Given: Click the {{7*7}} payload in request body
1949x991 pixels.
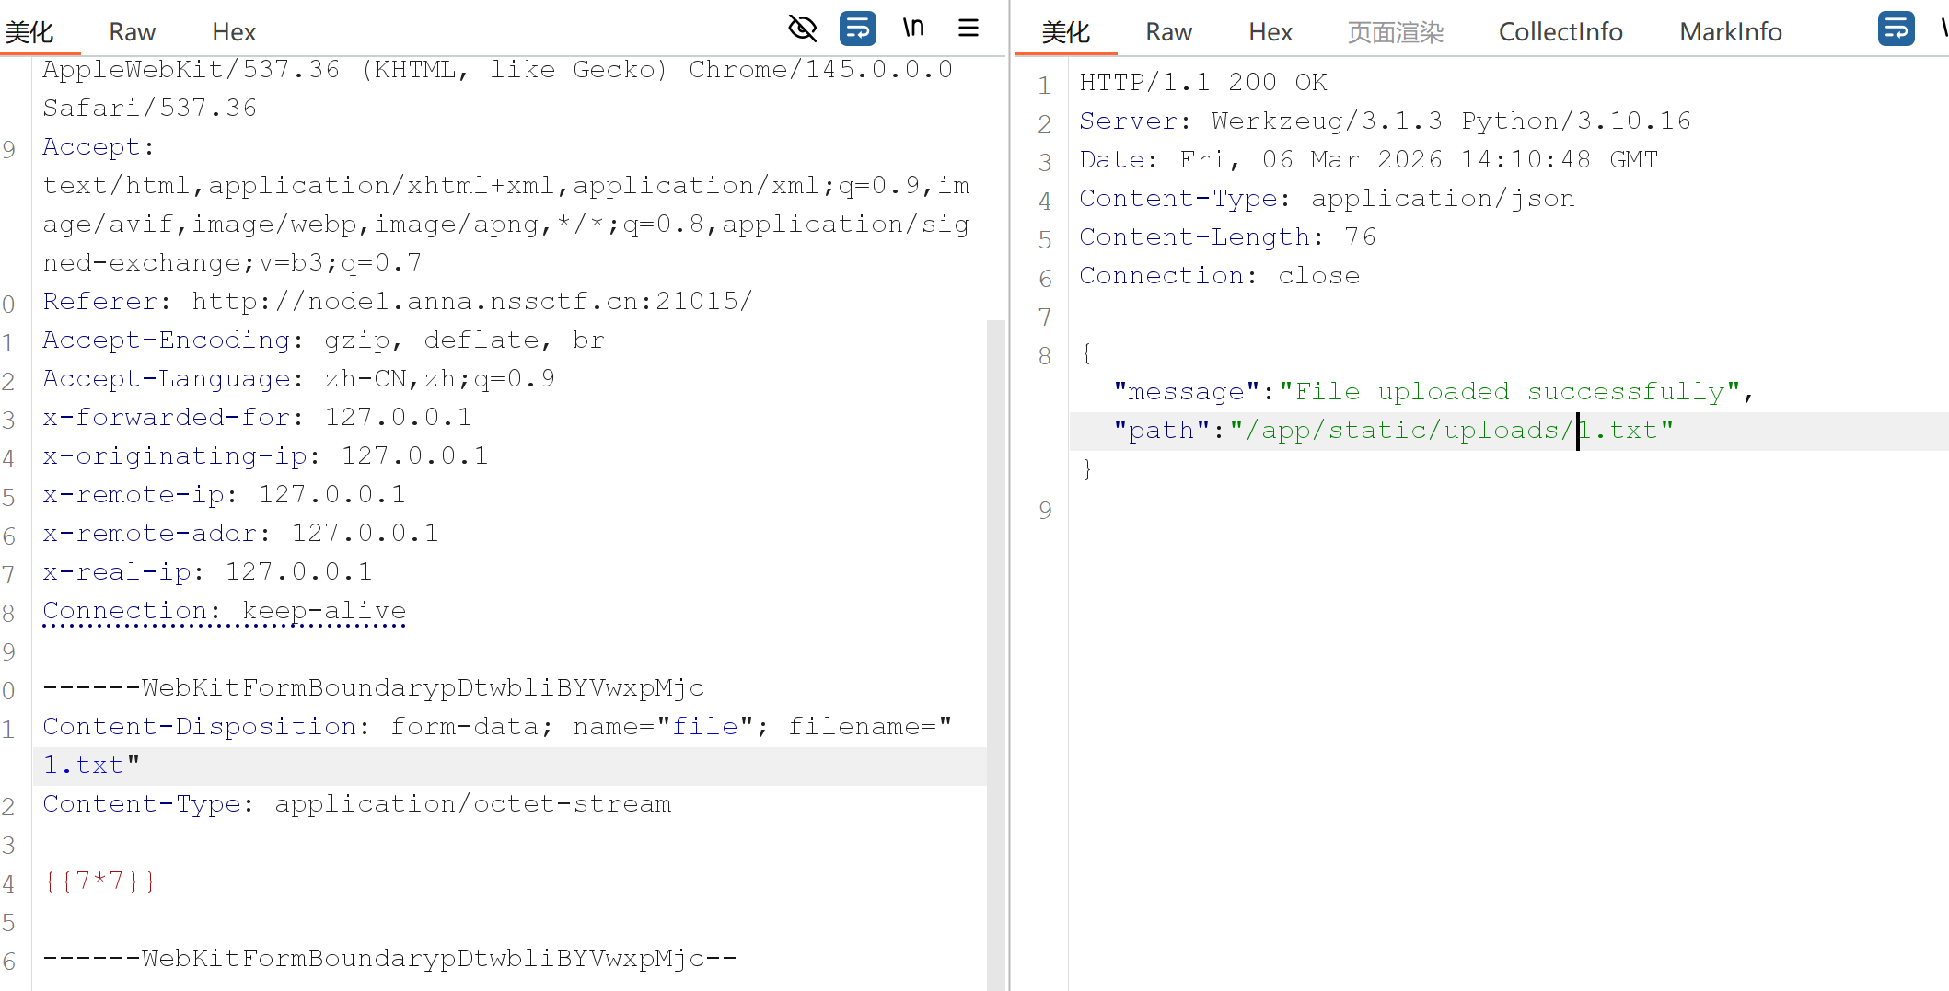Looking at the screenshot, I should point(99,882).
